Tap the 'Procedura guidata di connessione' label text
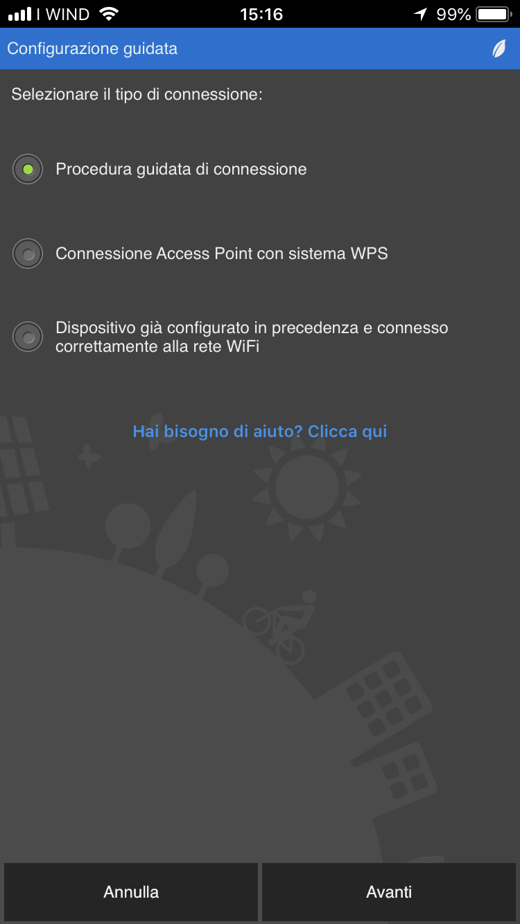This screenshot has width=520, height=924. [x=181, y=169]
